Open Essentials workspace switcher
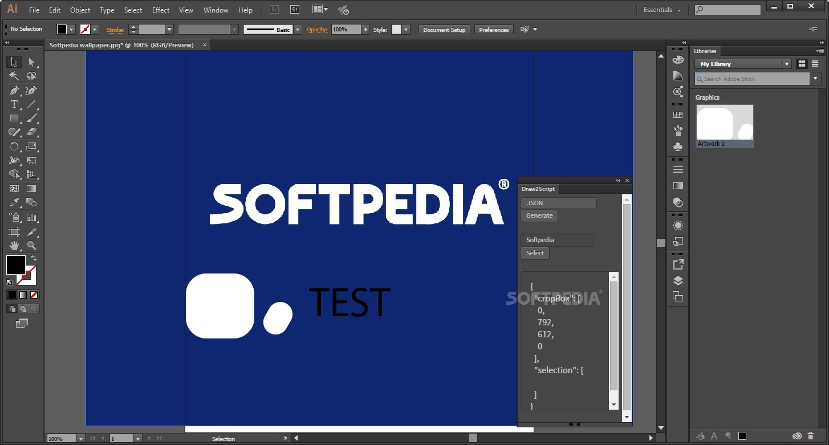 (x=662, y=10)
